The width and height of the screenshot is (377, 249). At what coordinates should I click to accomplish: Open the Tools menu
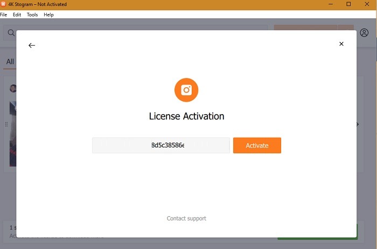(32, 15)
